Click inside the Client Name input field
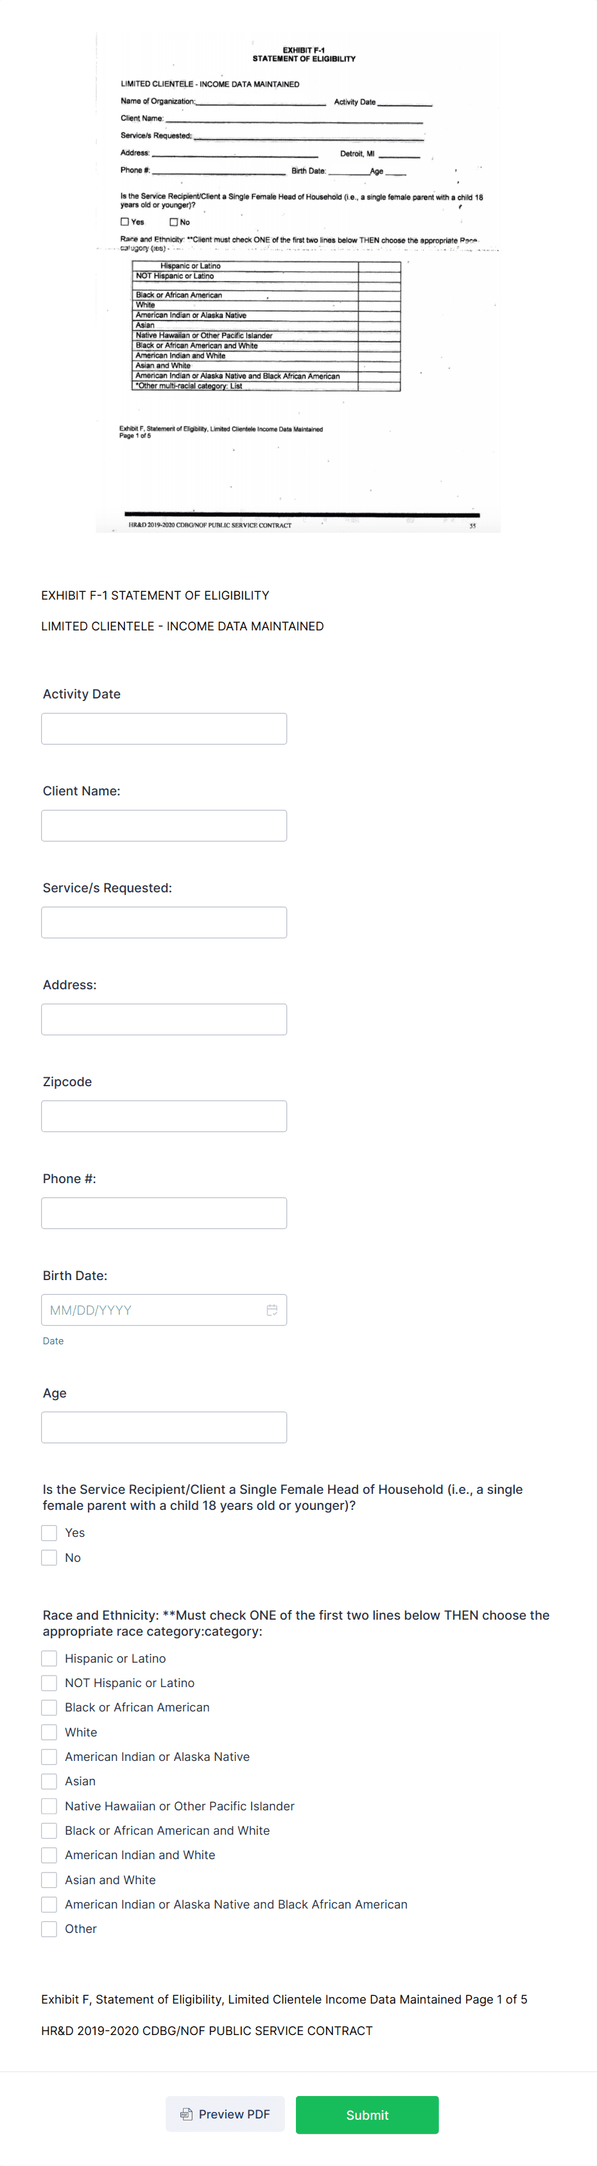 (x=163, y=825)
